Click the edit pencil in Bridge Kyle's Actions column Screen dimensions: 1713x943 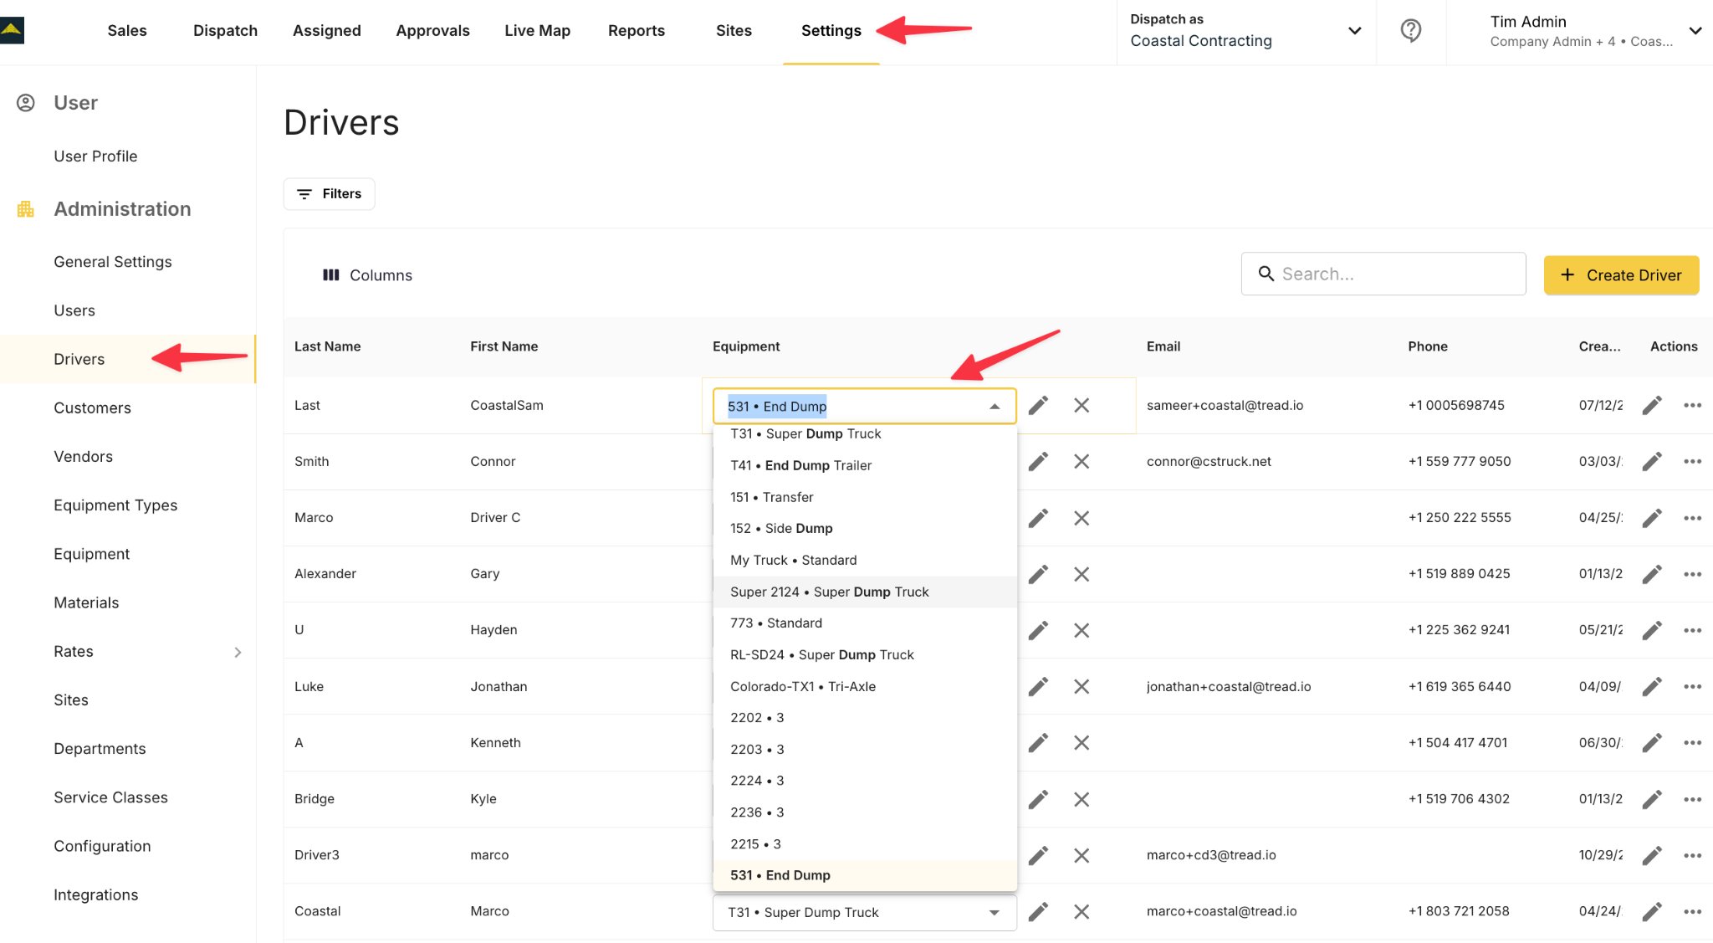(1652, 799)
